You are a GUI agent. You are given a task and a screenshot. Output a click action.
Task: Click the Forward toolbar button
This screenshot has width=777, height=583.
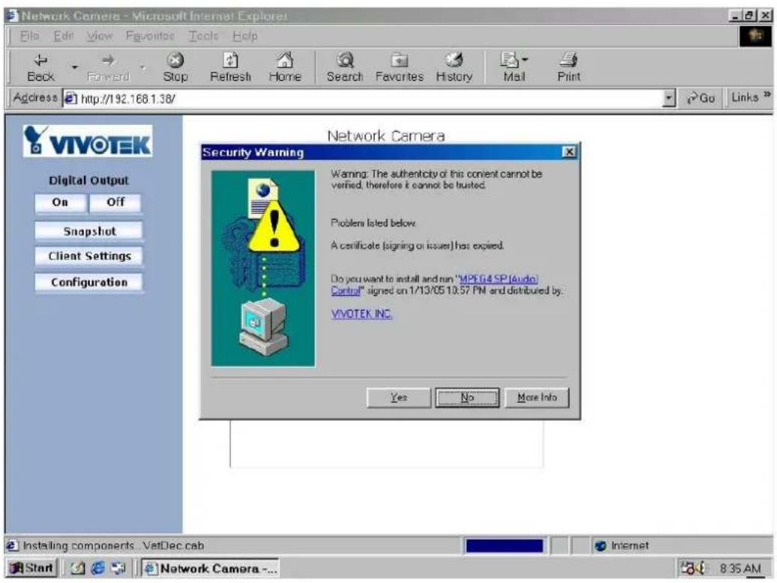(x=108, y=68)
